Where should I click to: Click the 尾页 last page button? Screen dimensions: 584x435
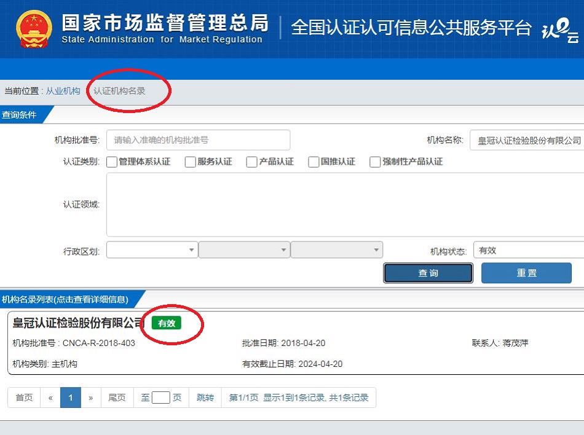(117, 398)
